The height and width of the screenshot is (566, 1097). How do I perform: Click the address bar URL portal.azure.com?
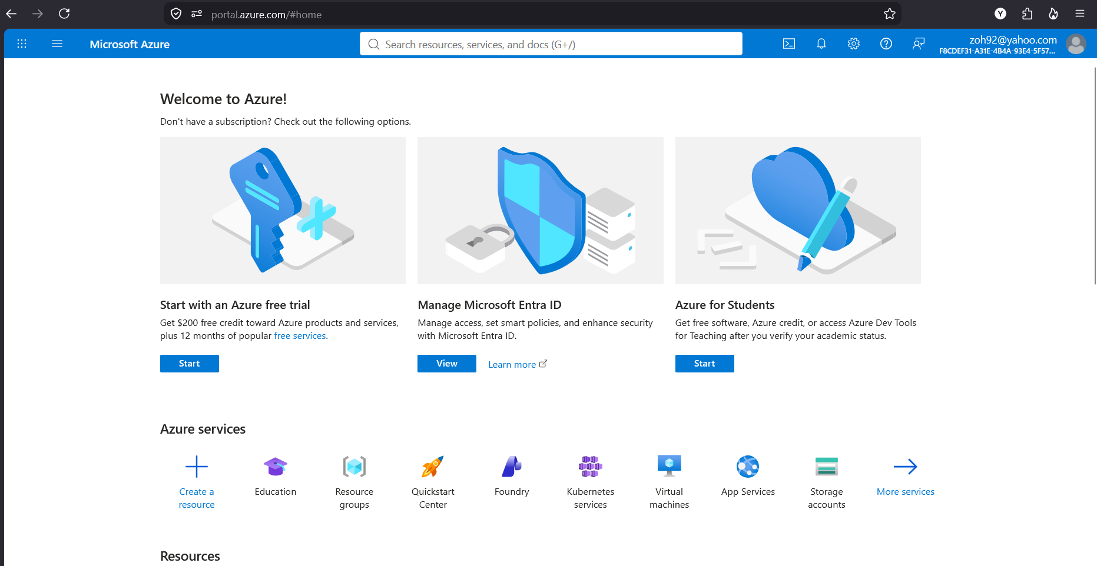(266, 14)
